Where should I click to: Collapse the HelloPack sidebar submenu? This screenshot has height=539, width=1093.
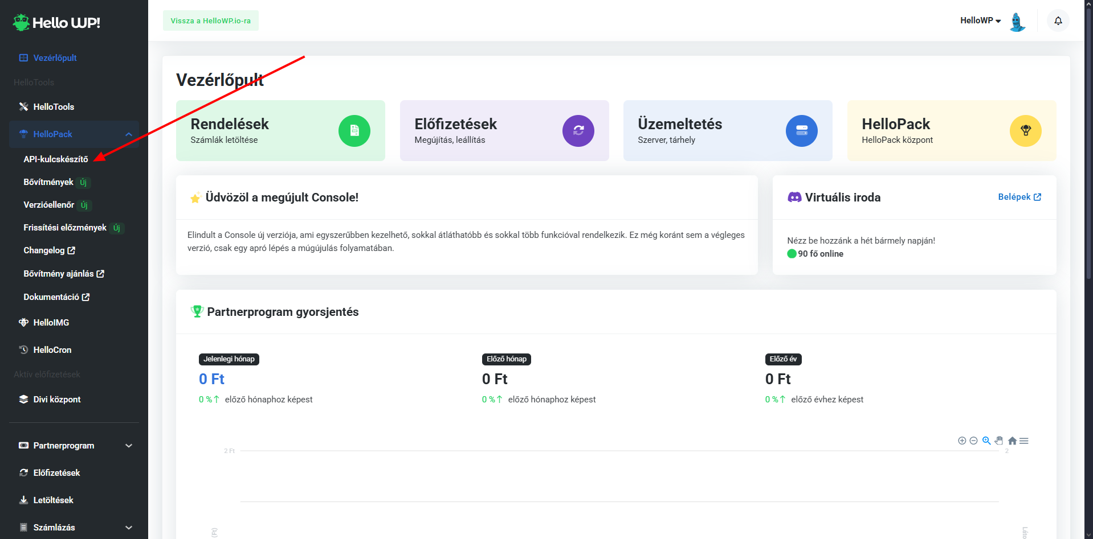click(129, 134)
